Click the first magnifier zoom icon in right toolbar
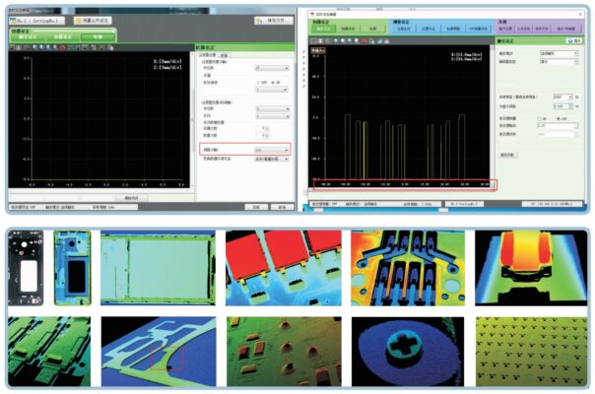This screenshot has width=595, height=394. pos(336,41)
